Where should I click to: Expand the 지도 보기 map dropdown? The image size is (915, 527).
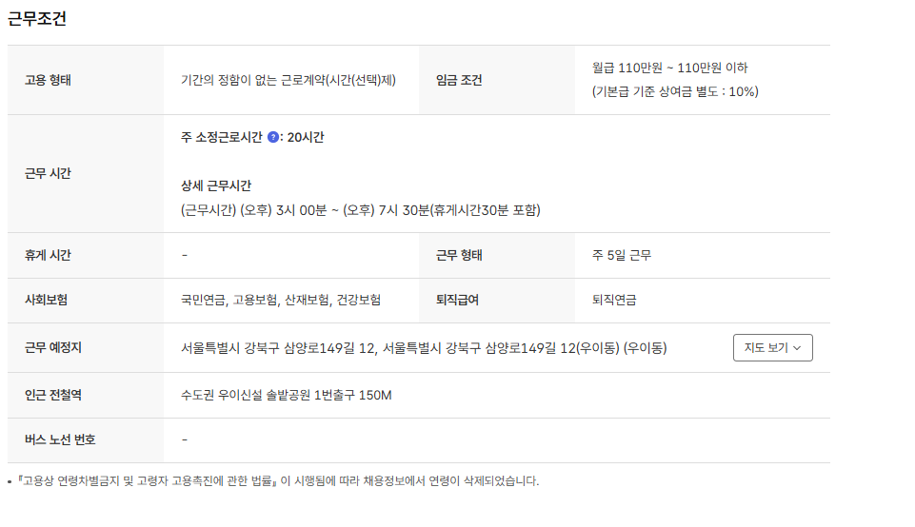pyautogui.click(x=772, y=348)
